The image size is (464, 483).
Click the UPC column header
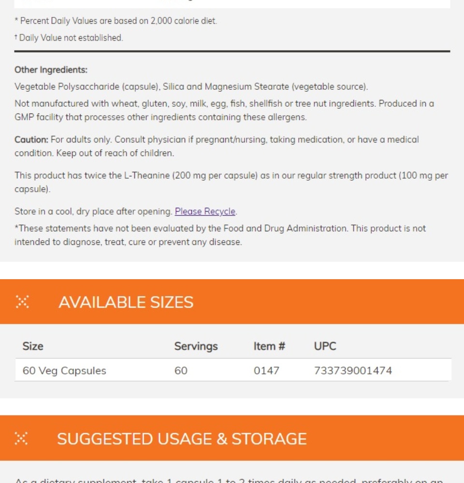325,346
